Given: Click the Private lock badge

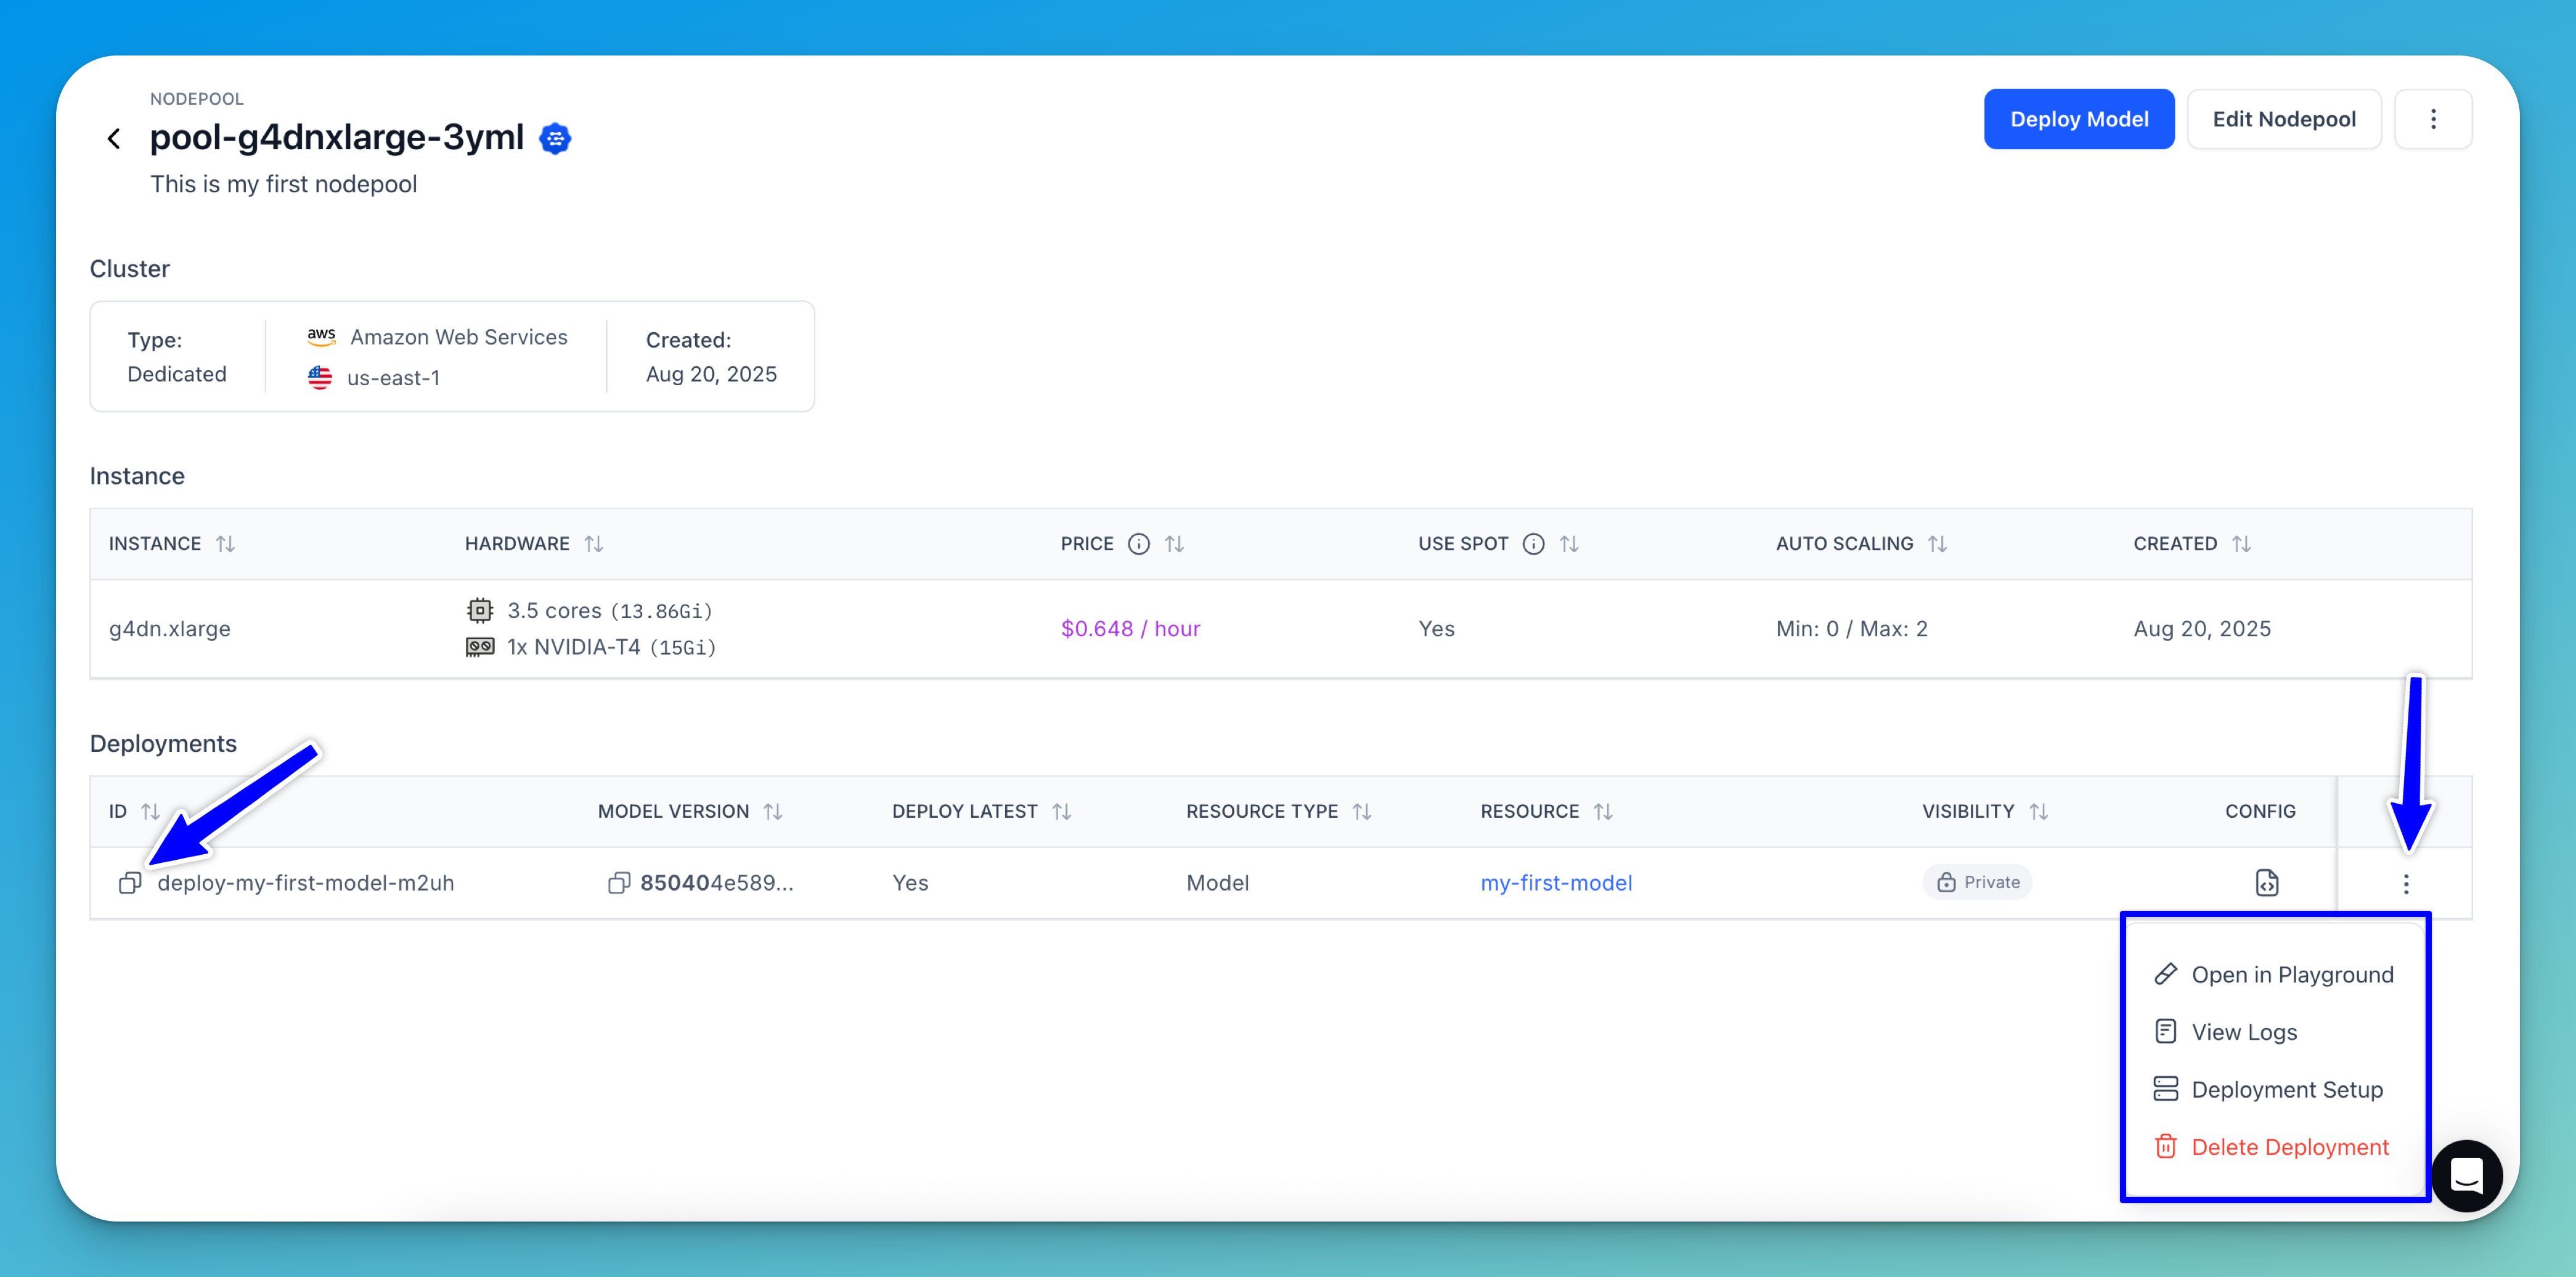Looking at the screenshot, I should pyautogui.click(x=1977, y=883).
